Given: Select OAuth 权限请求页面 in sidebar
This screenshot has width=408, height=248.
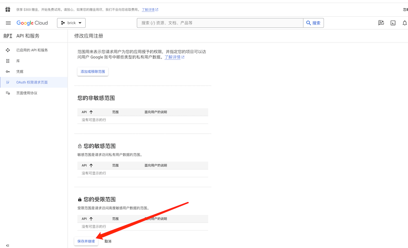Looking at the screenshot, I should point(32,83).
